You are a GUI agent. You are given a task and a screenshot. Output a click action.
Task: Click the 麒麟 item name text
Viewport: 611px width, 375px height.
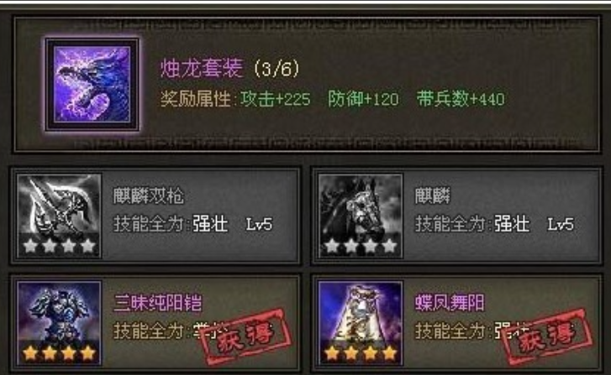tap(432, 195)
